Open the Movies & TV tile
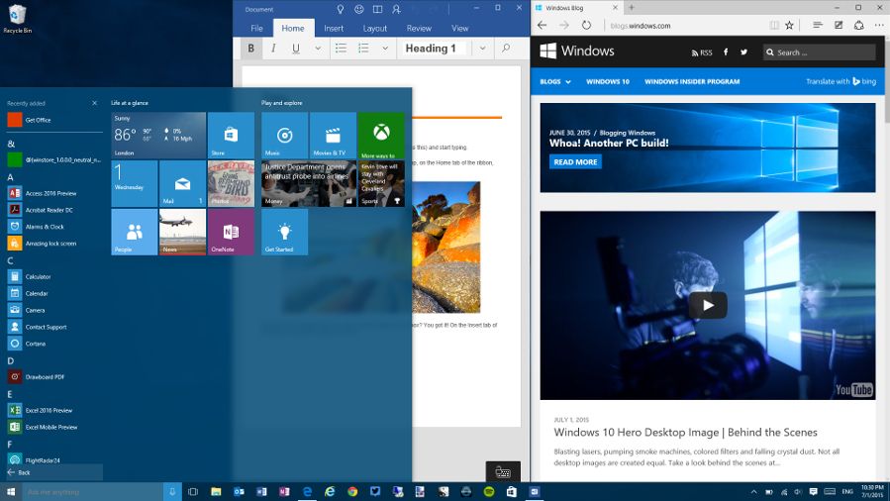890x501 pixels. point(333,136)
